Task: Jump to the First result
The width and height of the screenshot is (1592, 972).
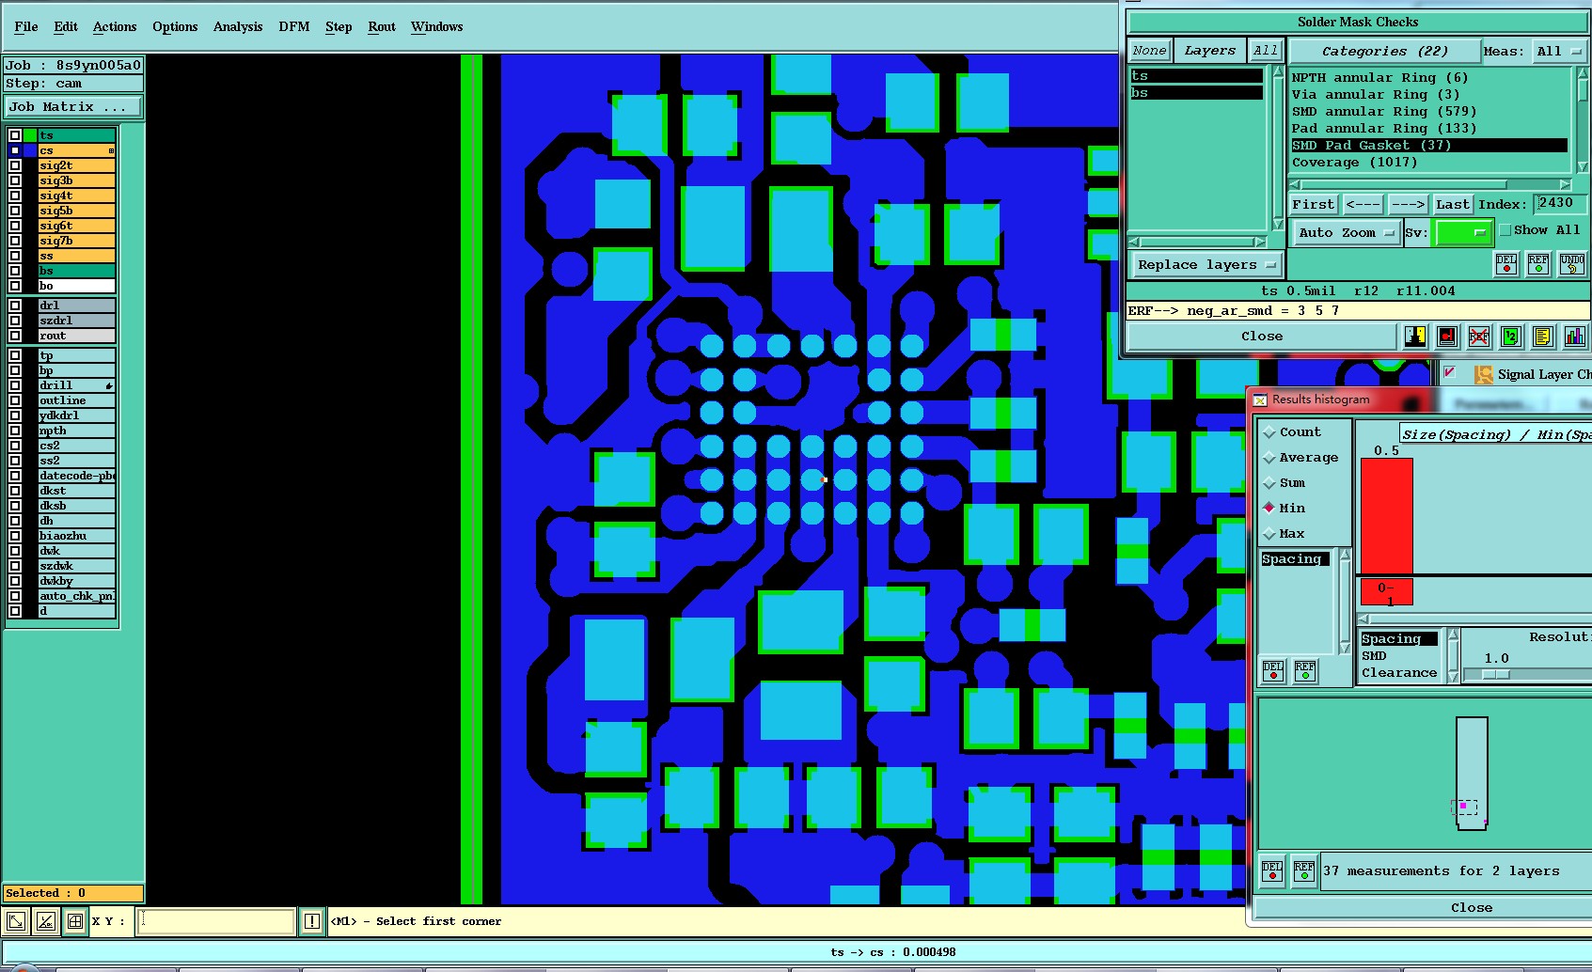Action: click(1313, 204)
